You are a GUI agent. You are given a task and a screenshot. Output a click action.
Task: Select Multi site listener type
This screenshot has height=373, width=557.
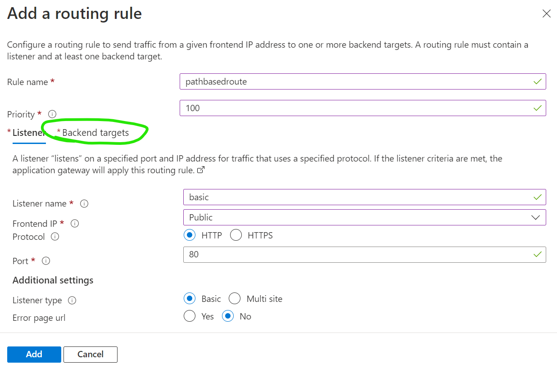tap(235, 298)
